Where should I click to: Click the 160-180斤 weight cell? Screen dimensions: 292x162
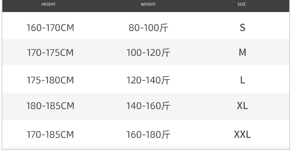[148, 135]
